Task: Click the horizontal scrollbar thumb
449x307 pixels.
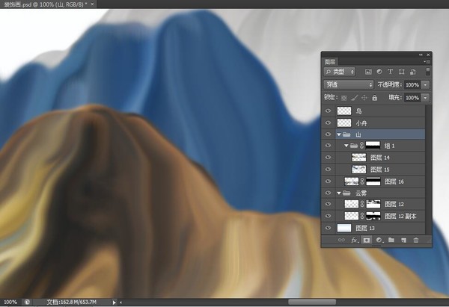Action: tap(312, 302)
